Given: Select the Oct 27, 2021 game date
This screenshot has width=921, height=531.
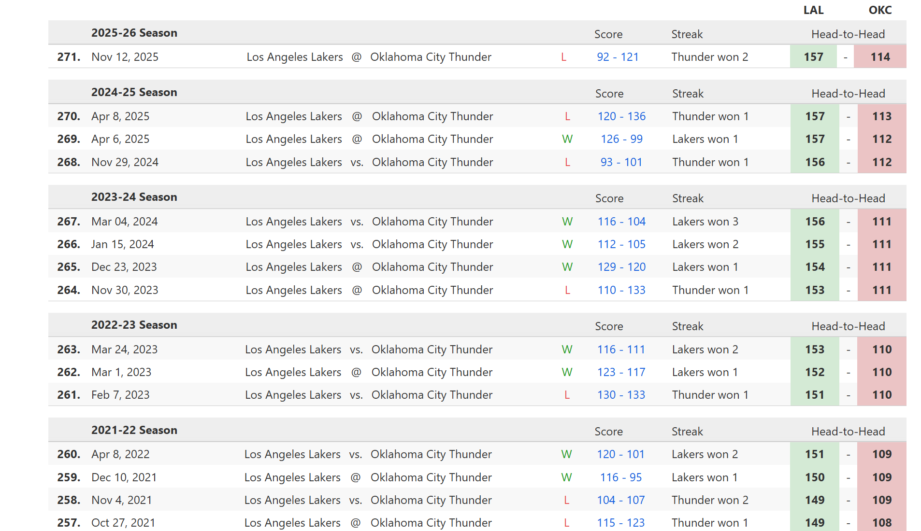Looking at the screenshot, I should [123, 523].
